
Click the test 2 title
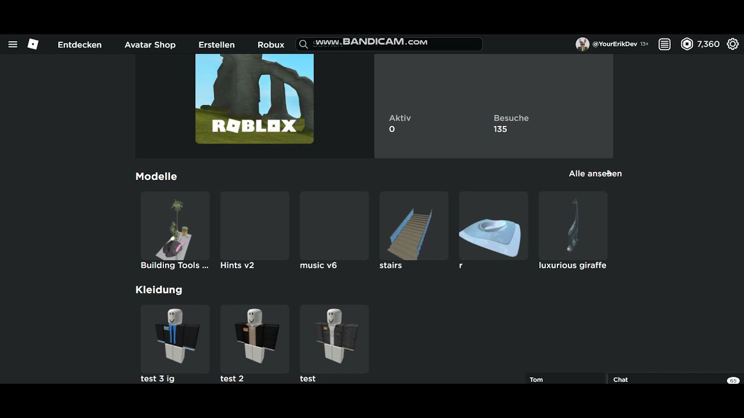(x=232, y=379)
